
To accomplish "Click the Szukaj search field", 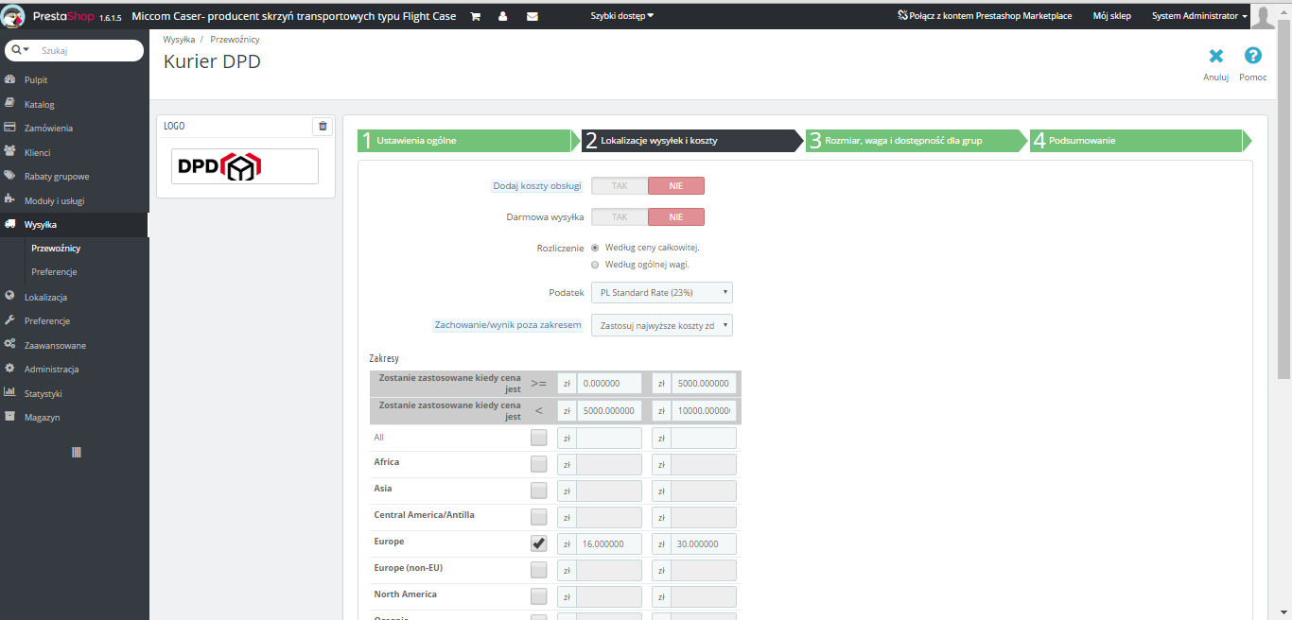I will point(91,50).
